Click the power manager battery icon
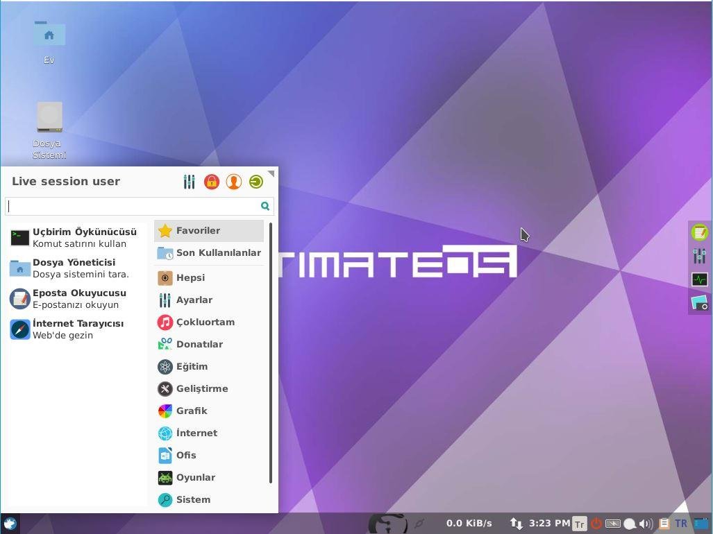 (613, 524)
